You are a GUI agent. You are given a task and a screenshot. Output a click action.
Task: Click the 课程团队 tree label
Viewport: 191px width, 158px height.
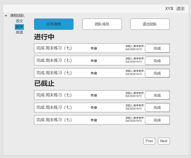17,16
